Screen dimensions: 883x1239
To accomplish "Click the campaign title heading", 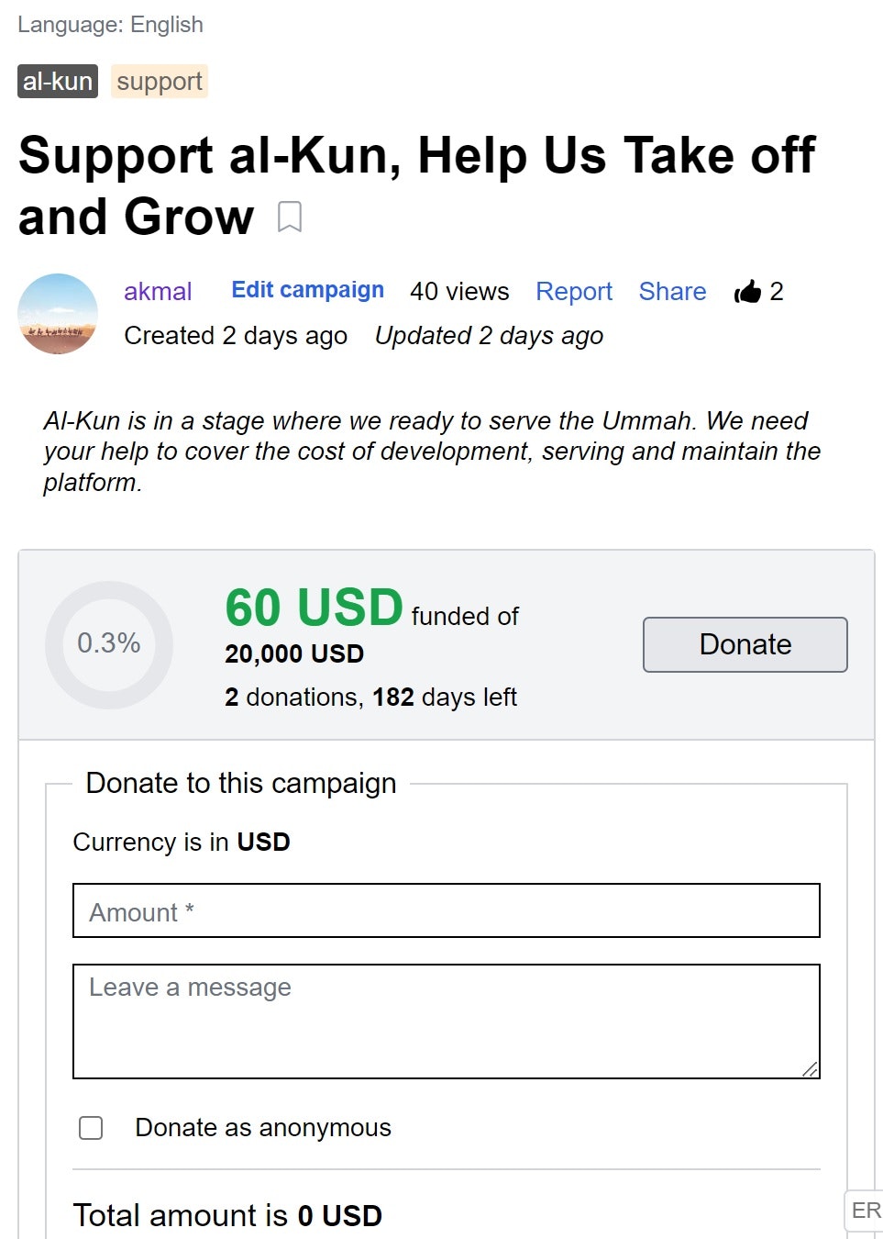I will point(417,185).
